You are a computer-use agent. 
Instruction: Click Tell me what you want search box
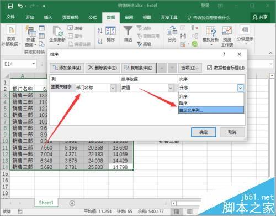coord(209,18)
